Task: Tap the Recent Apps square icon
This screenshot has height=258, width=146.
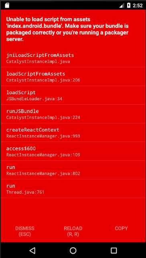Action: pyautogui.click(x=114, y=251)
